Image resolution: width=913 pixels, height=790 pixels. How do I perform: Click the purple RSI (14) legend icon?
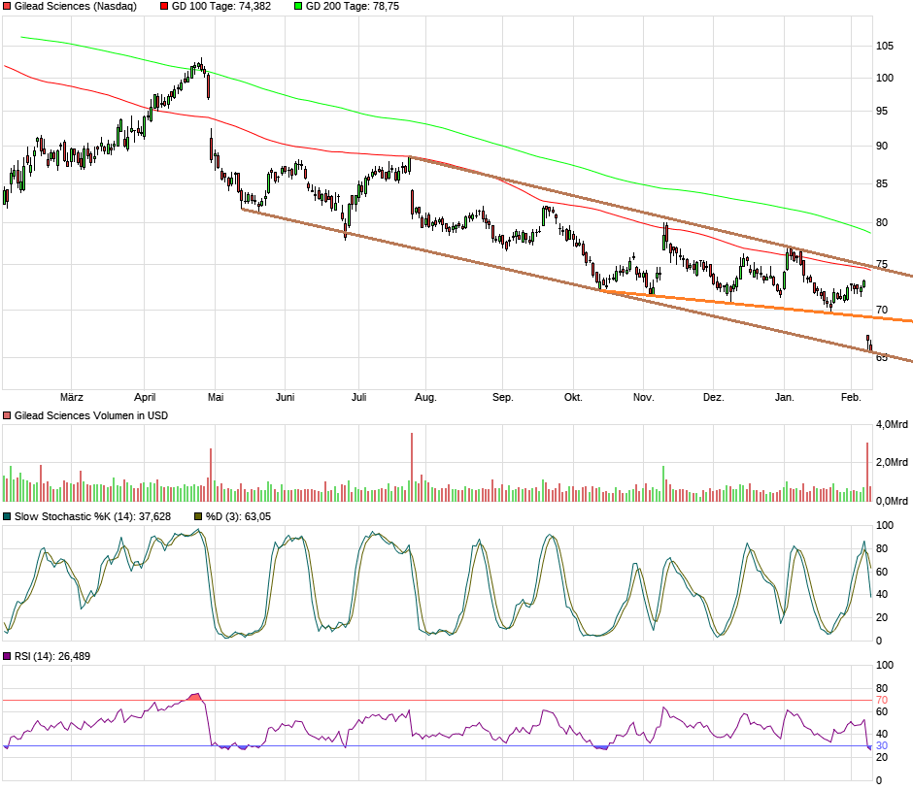click(x=7, y=658)
